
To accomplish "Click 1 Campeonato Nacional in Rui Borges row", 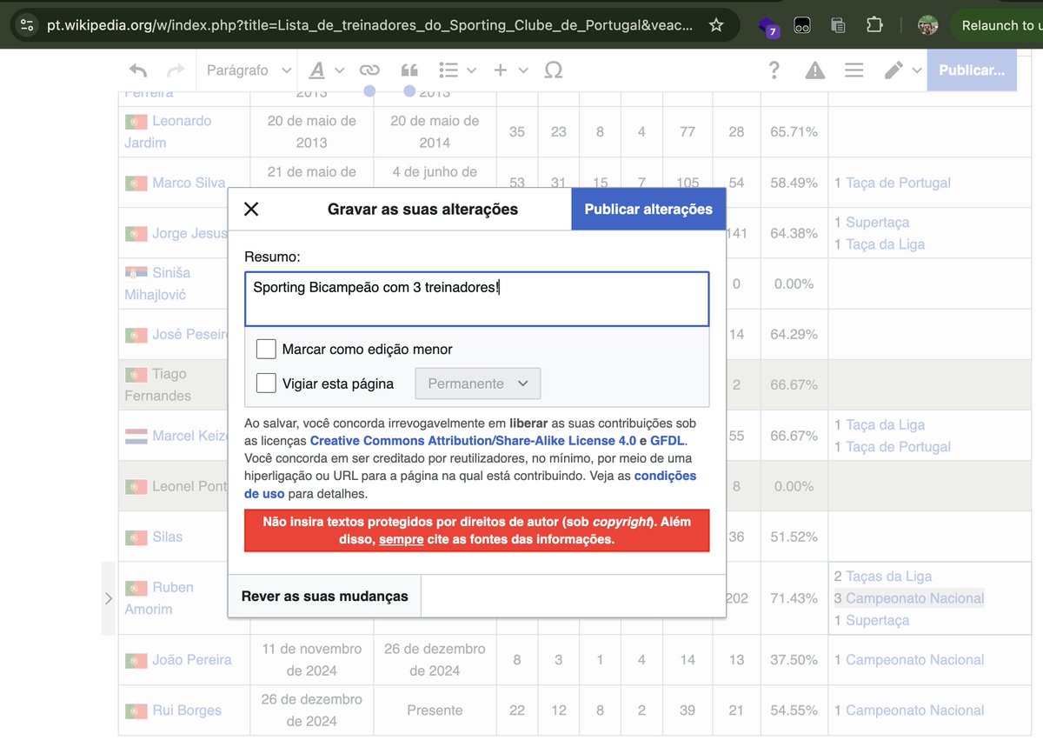I will (x=908, y=710).
